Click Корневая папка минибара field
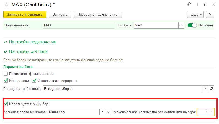 coord(74,112)
